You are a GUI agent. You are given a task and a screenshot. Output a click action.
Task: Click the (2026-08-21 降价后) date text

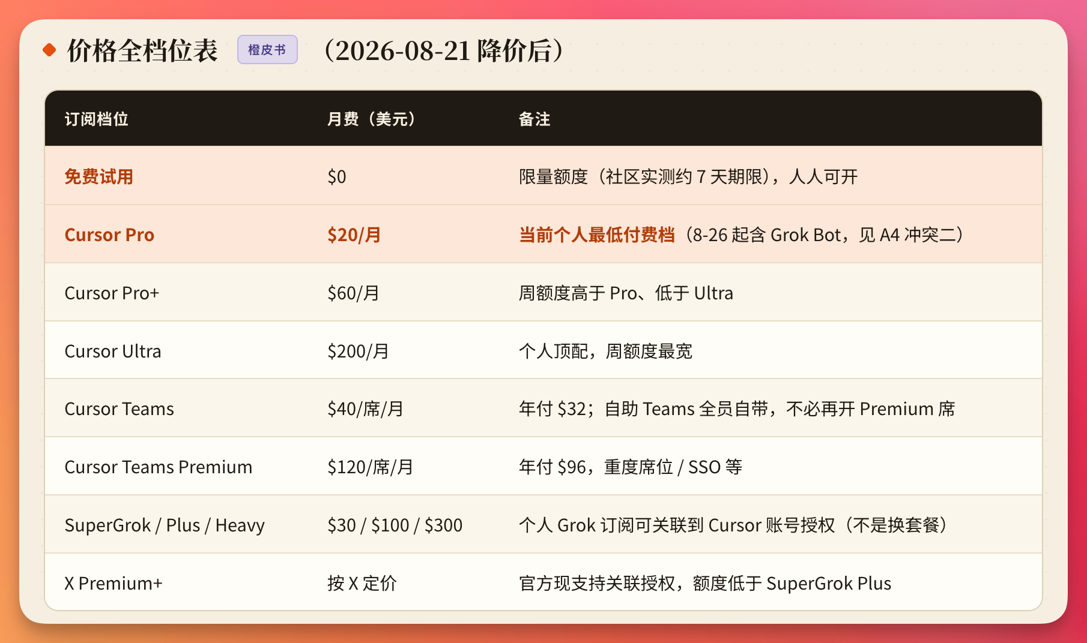[x=443, y=50]
